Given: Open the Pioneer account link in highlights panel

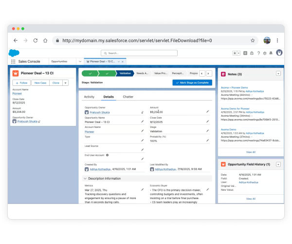Looking at the screenshot, I should pos(17,94).
